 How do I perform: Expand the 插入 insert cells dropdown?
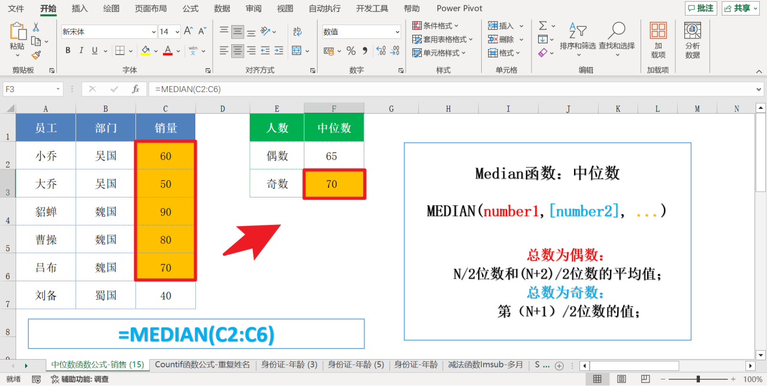coord(521,26)
